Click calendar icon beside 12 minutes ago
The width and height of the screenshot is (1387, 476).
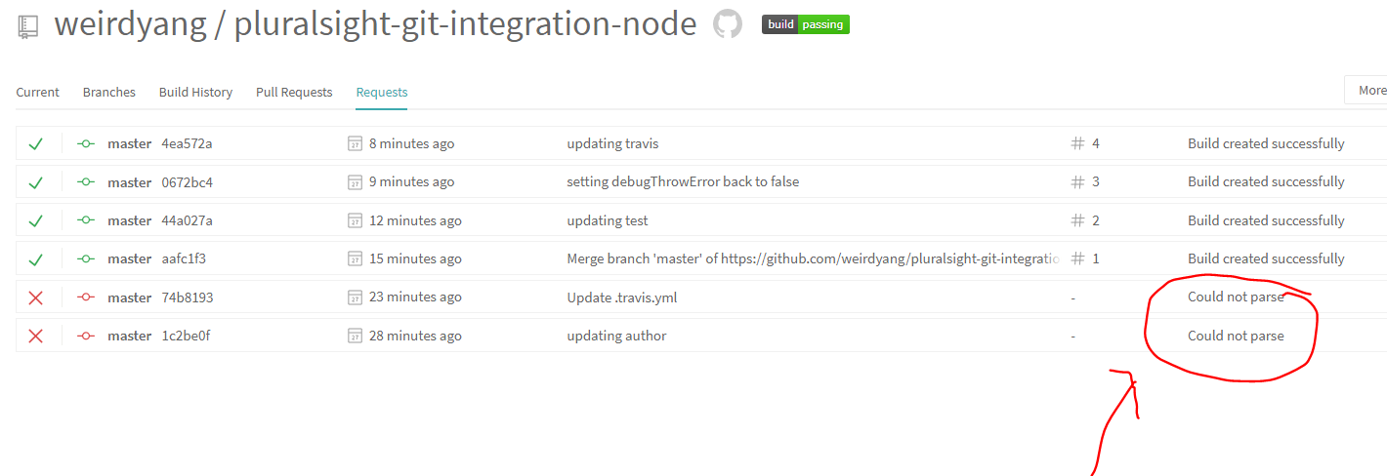tap(355, 220)
